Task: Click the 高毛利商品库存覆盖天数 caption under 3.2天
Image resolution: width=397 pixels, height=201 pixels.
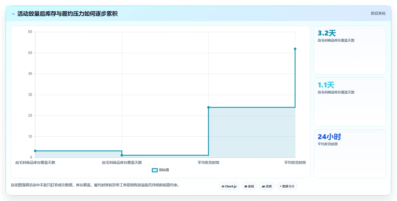Action: point(336,40)
